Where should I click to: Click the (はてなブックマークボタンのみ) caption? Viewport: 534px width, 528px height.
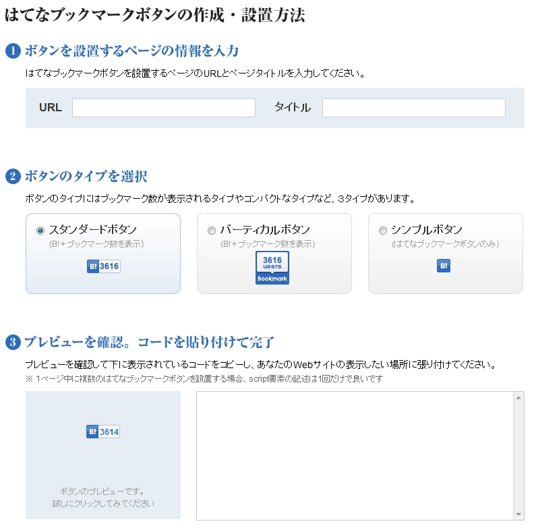point(445,244)
